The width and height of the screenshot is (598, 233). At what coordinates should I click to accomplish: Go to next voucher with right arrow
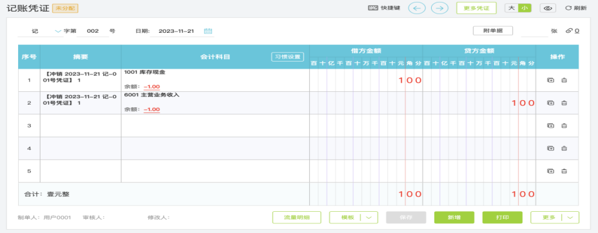[439, 8]
